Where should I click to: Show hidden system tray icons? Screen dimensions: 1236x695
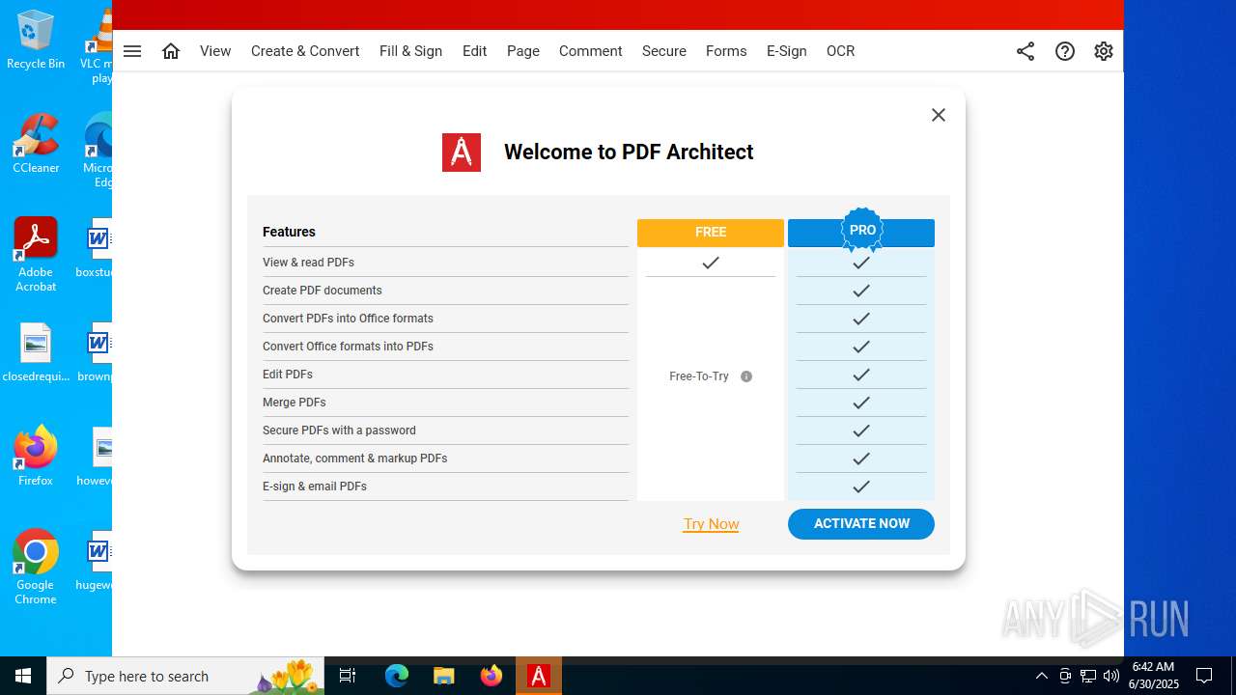tap(1042, 676)
